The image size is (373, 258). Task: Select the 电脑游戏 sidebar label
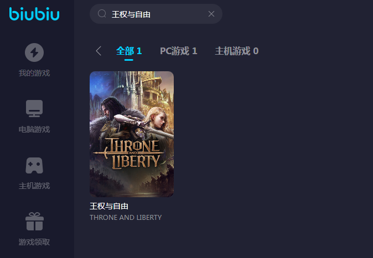(34, 129)
